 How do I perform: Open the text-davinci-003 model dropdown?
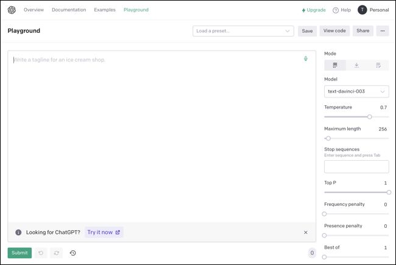(x=356, y=91)
